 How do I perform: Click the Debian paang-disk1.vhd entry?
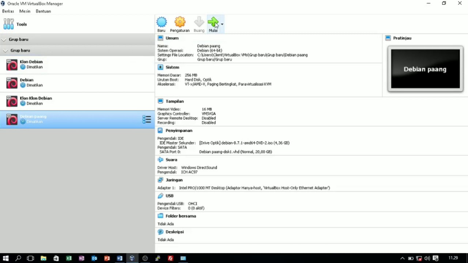pos(235,152)
